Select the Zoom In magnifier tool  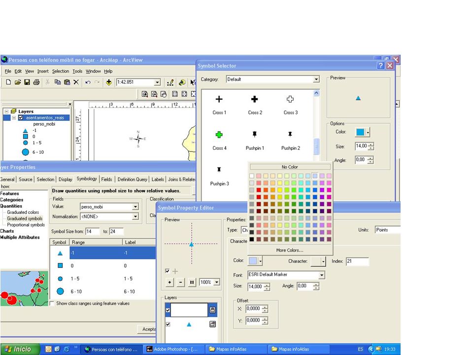tap(145, 94)
